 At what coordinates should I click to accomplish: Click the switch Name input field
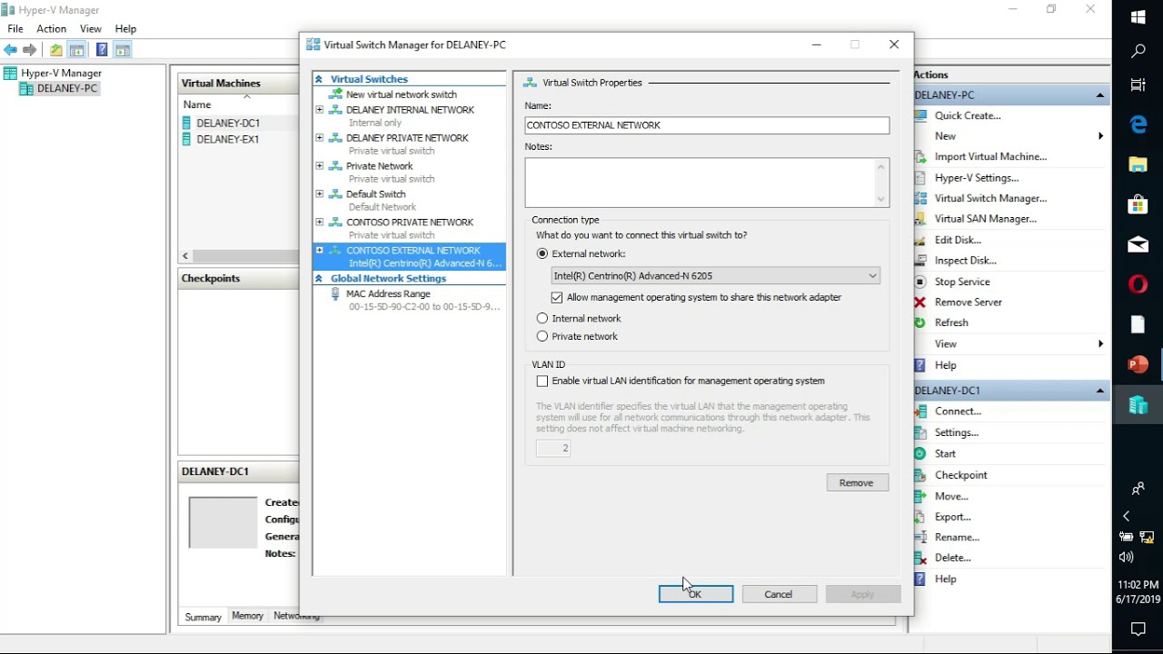coord(707,125)
